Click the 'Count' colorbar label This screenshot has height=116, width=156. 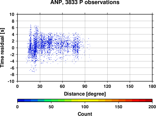point(85,114)
